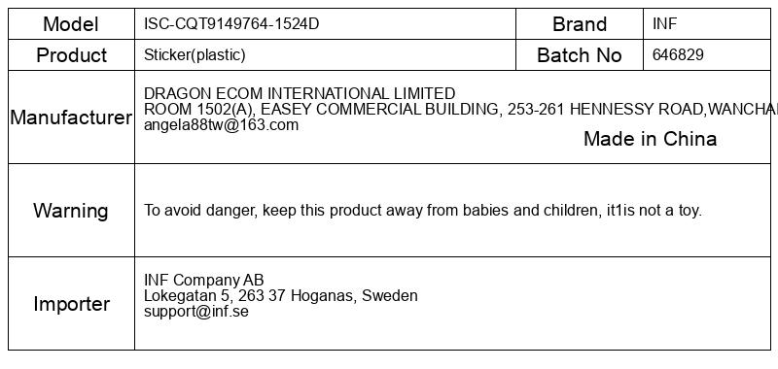Select INF Company AB importer name
778x369 pixels.
click(204, 280)
